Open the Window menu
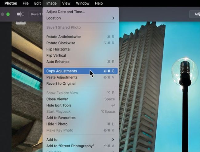The width and height of the screenshot is (200, 152). point(82,3)
